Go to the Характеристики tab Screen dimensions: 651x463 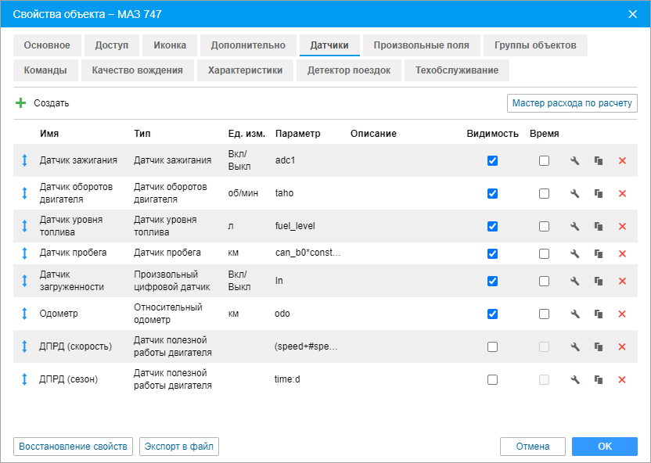246,70
